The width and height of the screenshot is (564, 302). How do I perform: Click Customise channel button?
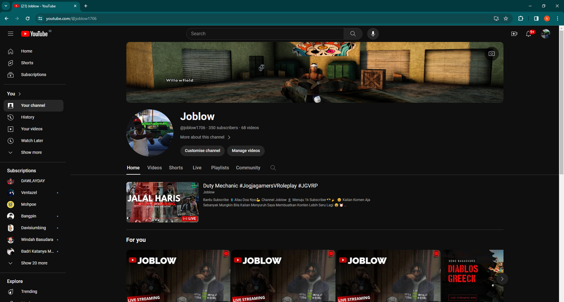[203, 151]
